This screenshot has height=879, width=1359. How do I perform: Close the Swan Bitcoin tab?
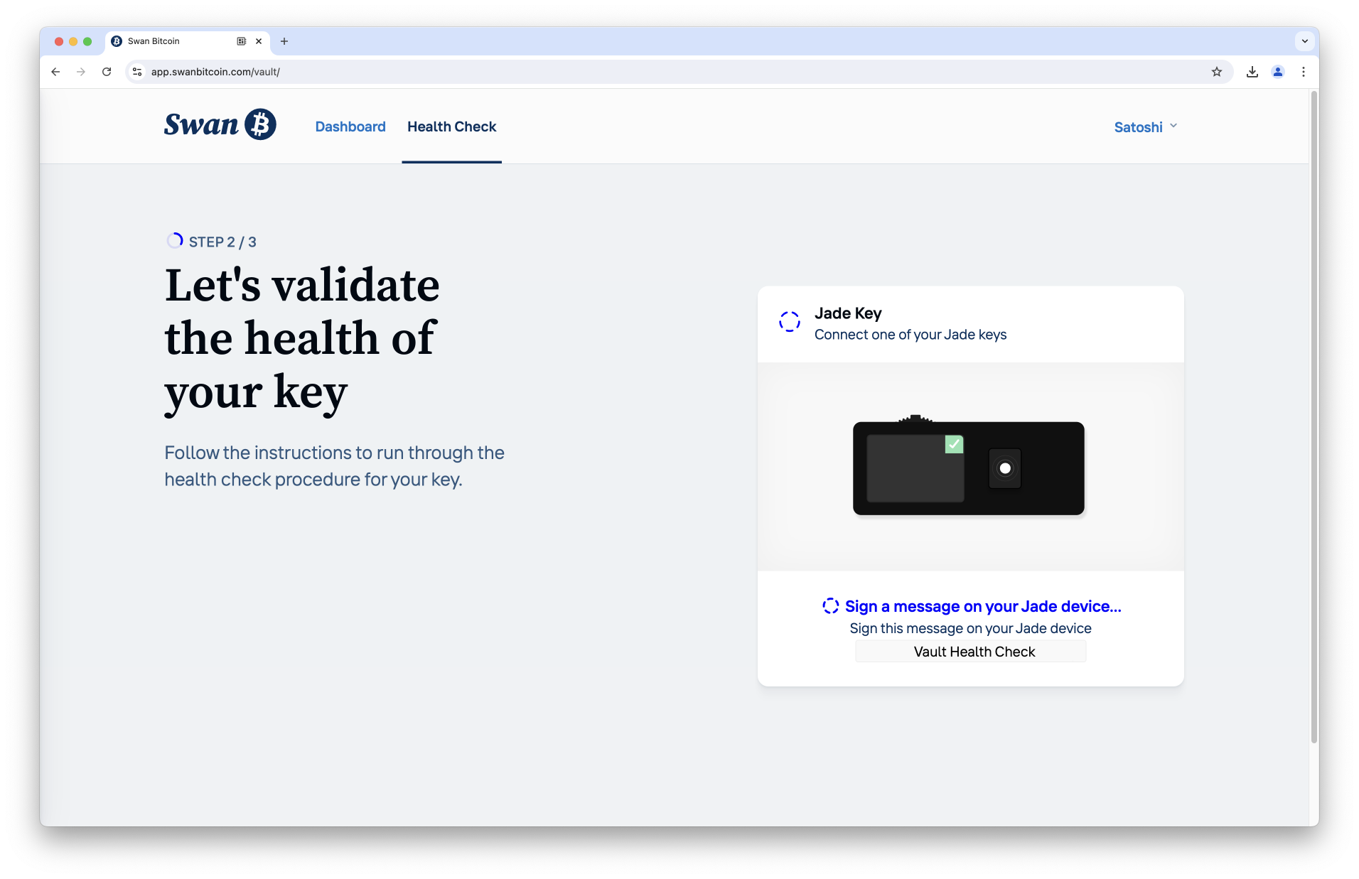259,41
